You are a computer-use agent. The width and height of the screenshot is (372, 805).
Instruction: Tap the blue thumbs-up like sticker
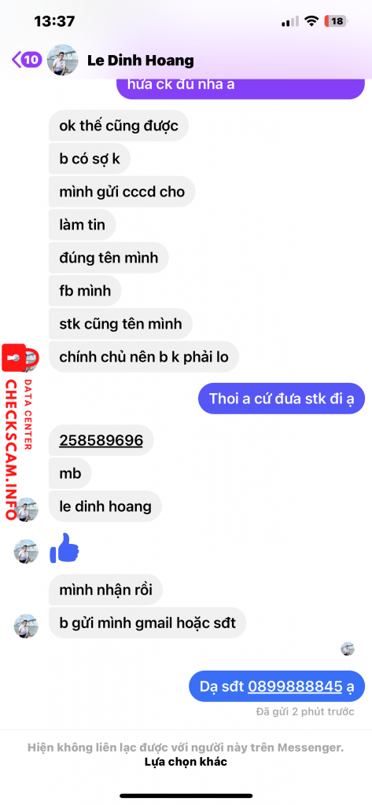[64, 548]
